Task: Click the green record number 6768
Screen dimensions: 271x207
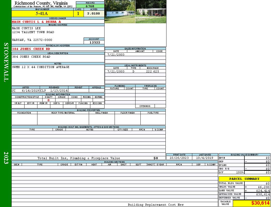Action: point(90,6)
